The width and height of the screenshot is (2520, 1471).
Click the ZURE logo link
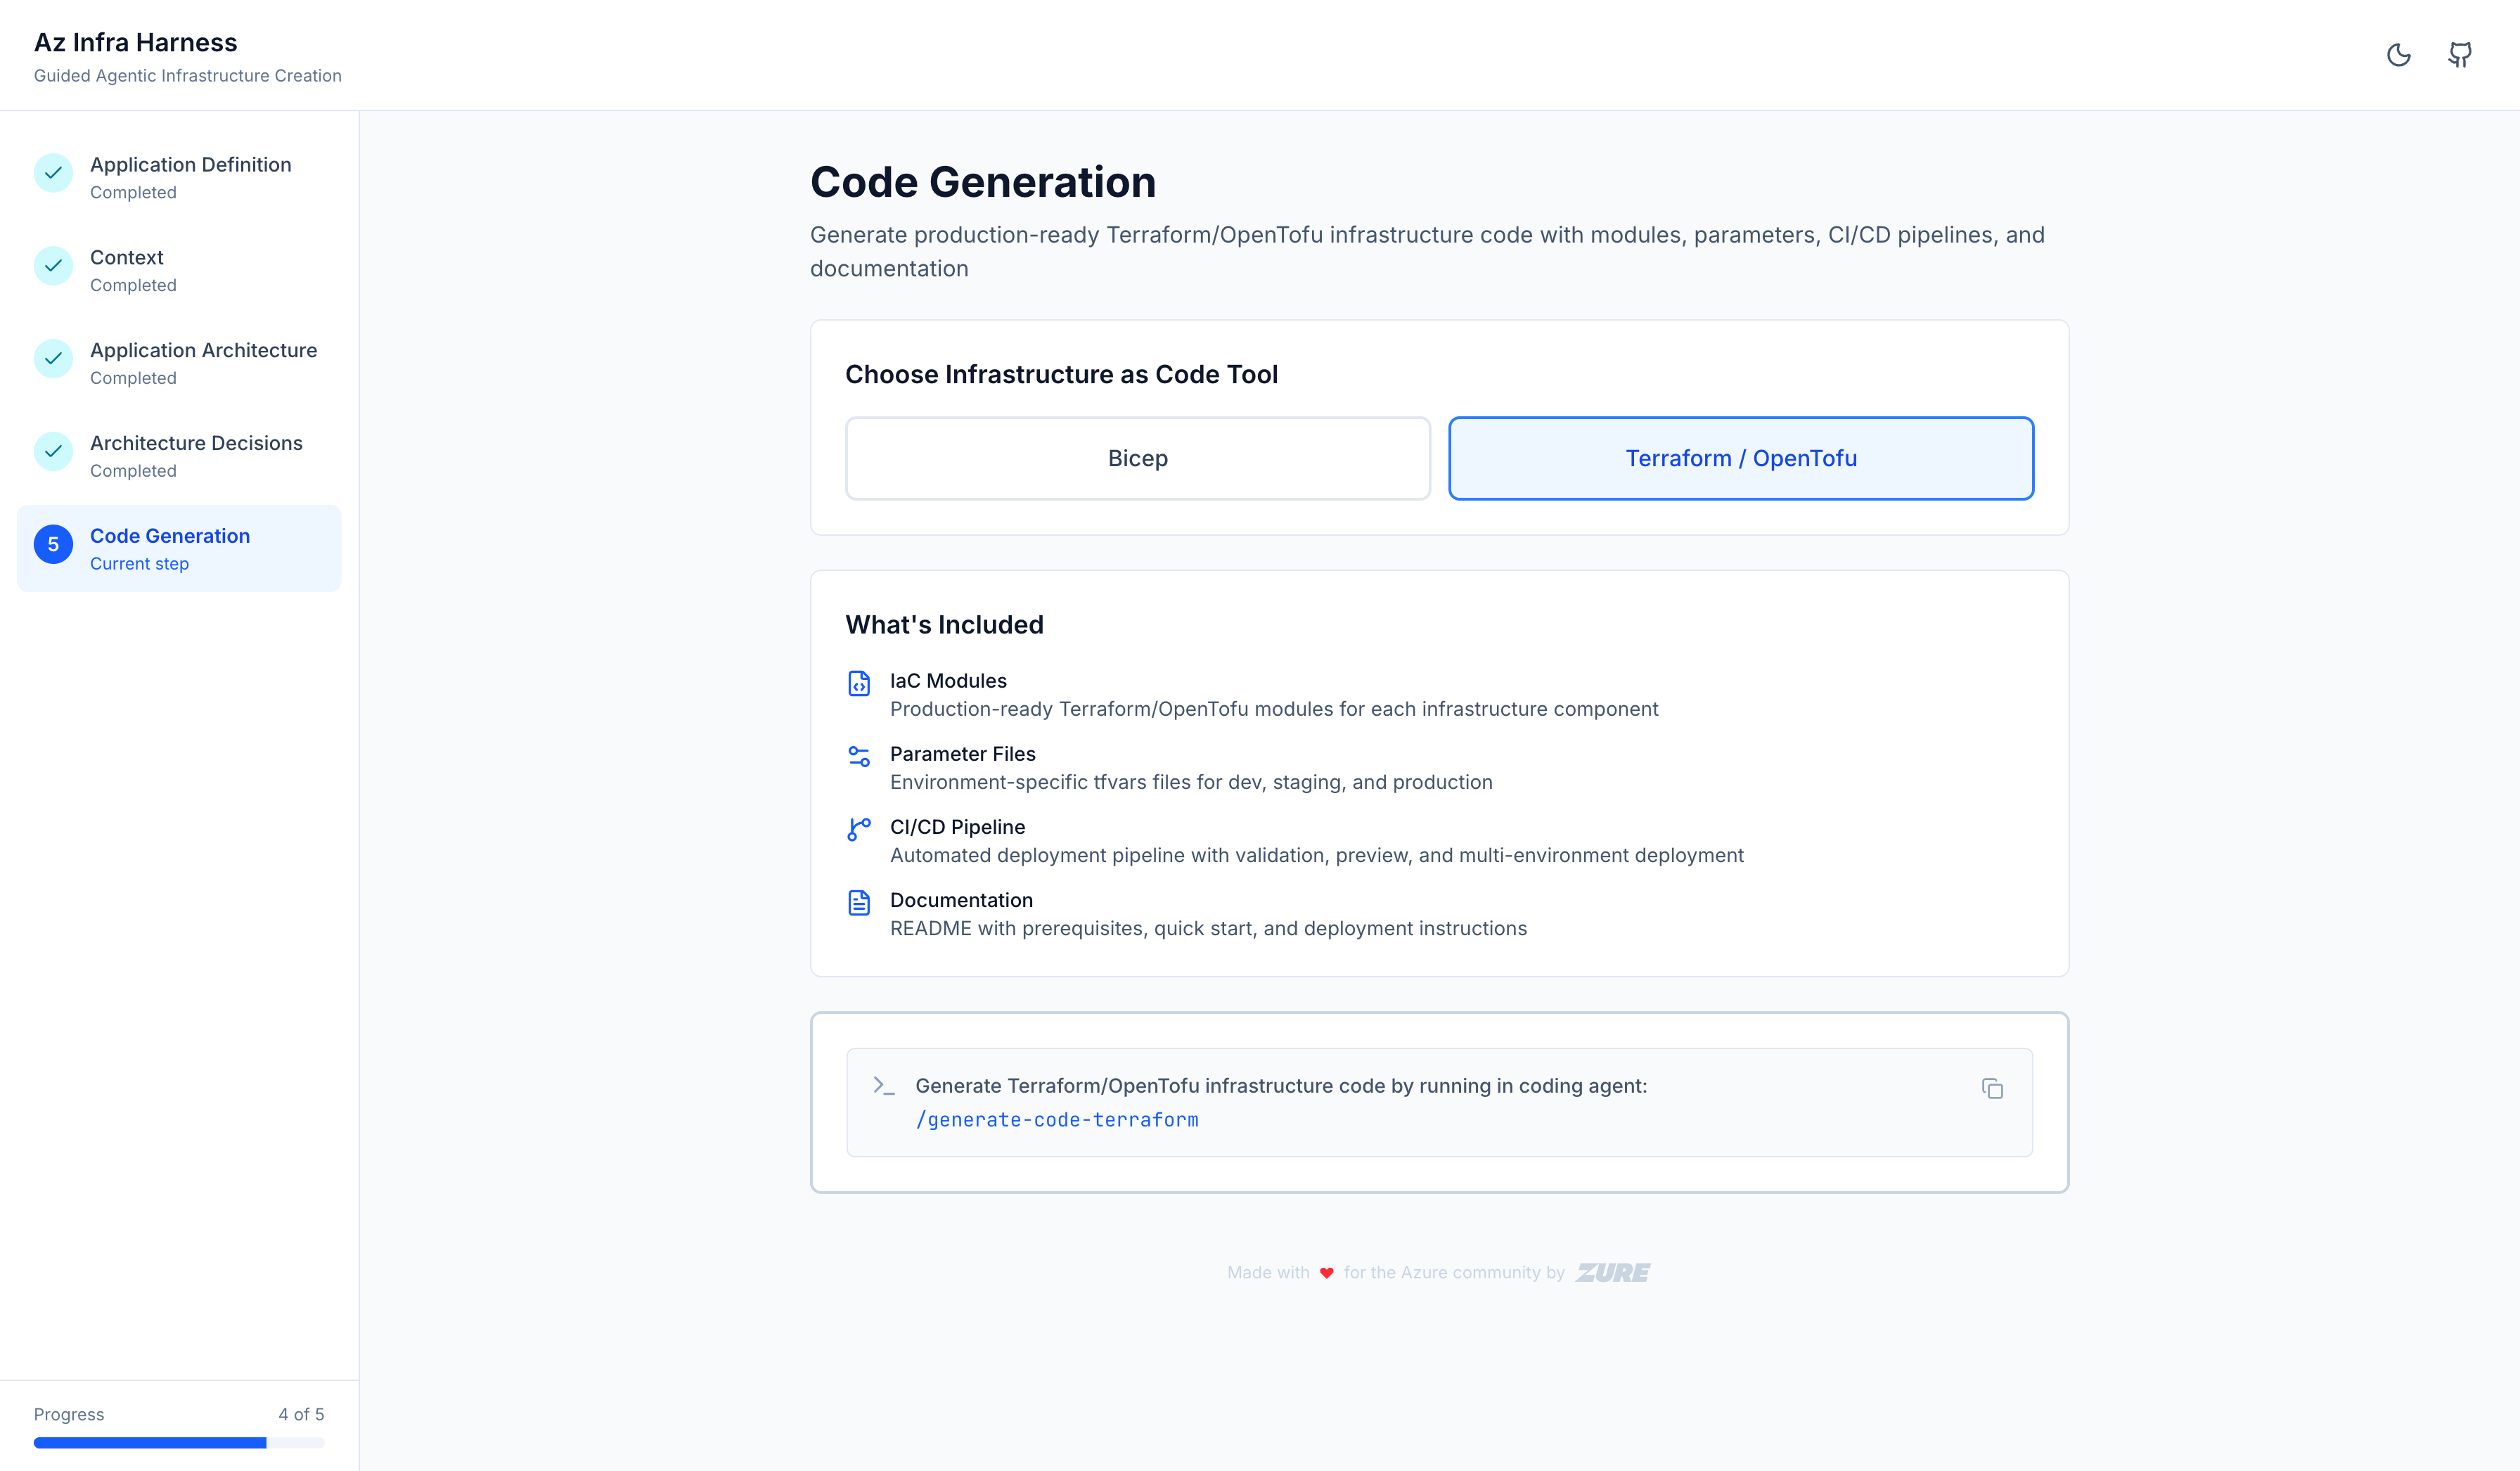pos(1612,1272)
